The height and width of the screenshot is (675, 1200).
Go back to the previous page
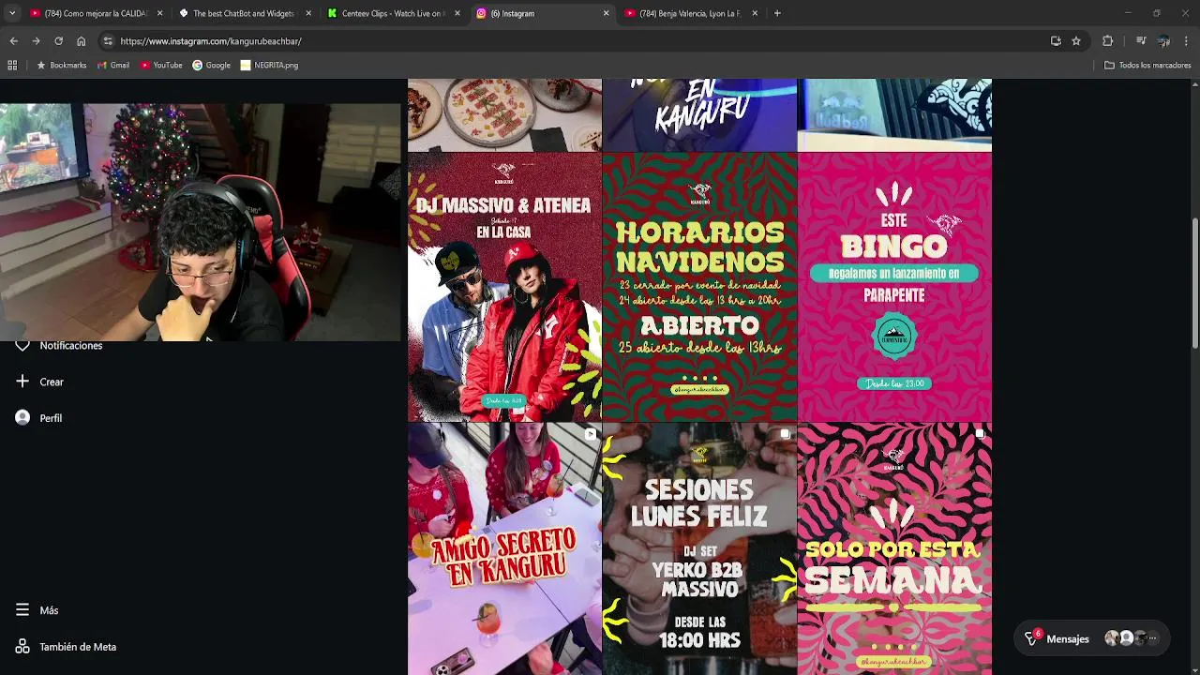(x=13, y=41)
